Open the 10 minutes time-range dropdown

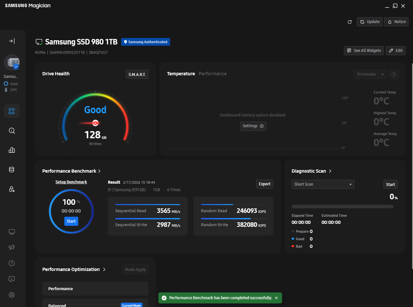[x=370, y=74]
